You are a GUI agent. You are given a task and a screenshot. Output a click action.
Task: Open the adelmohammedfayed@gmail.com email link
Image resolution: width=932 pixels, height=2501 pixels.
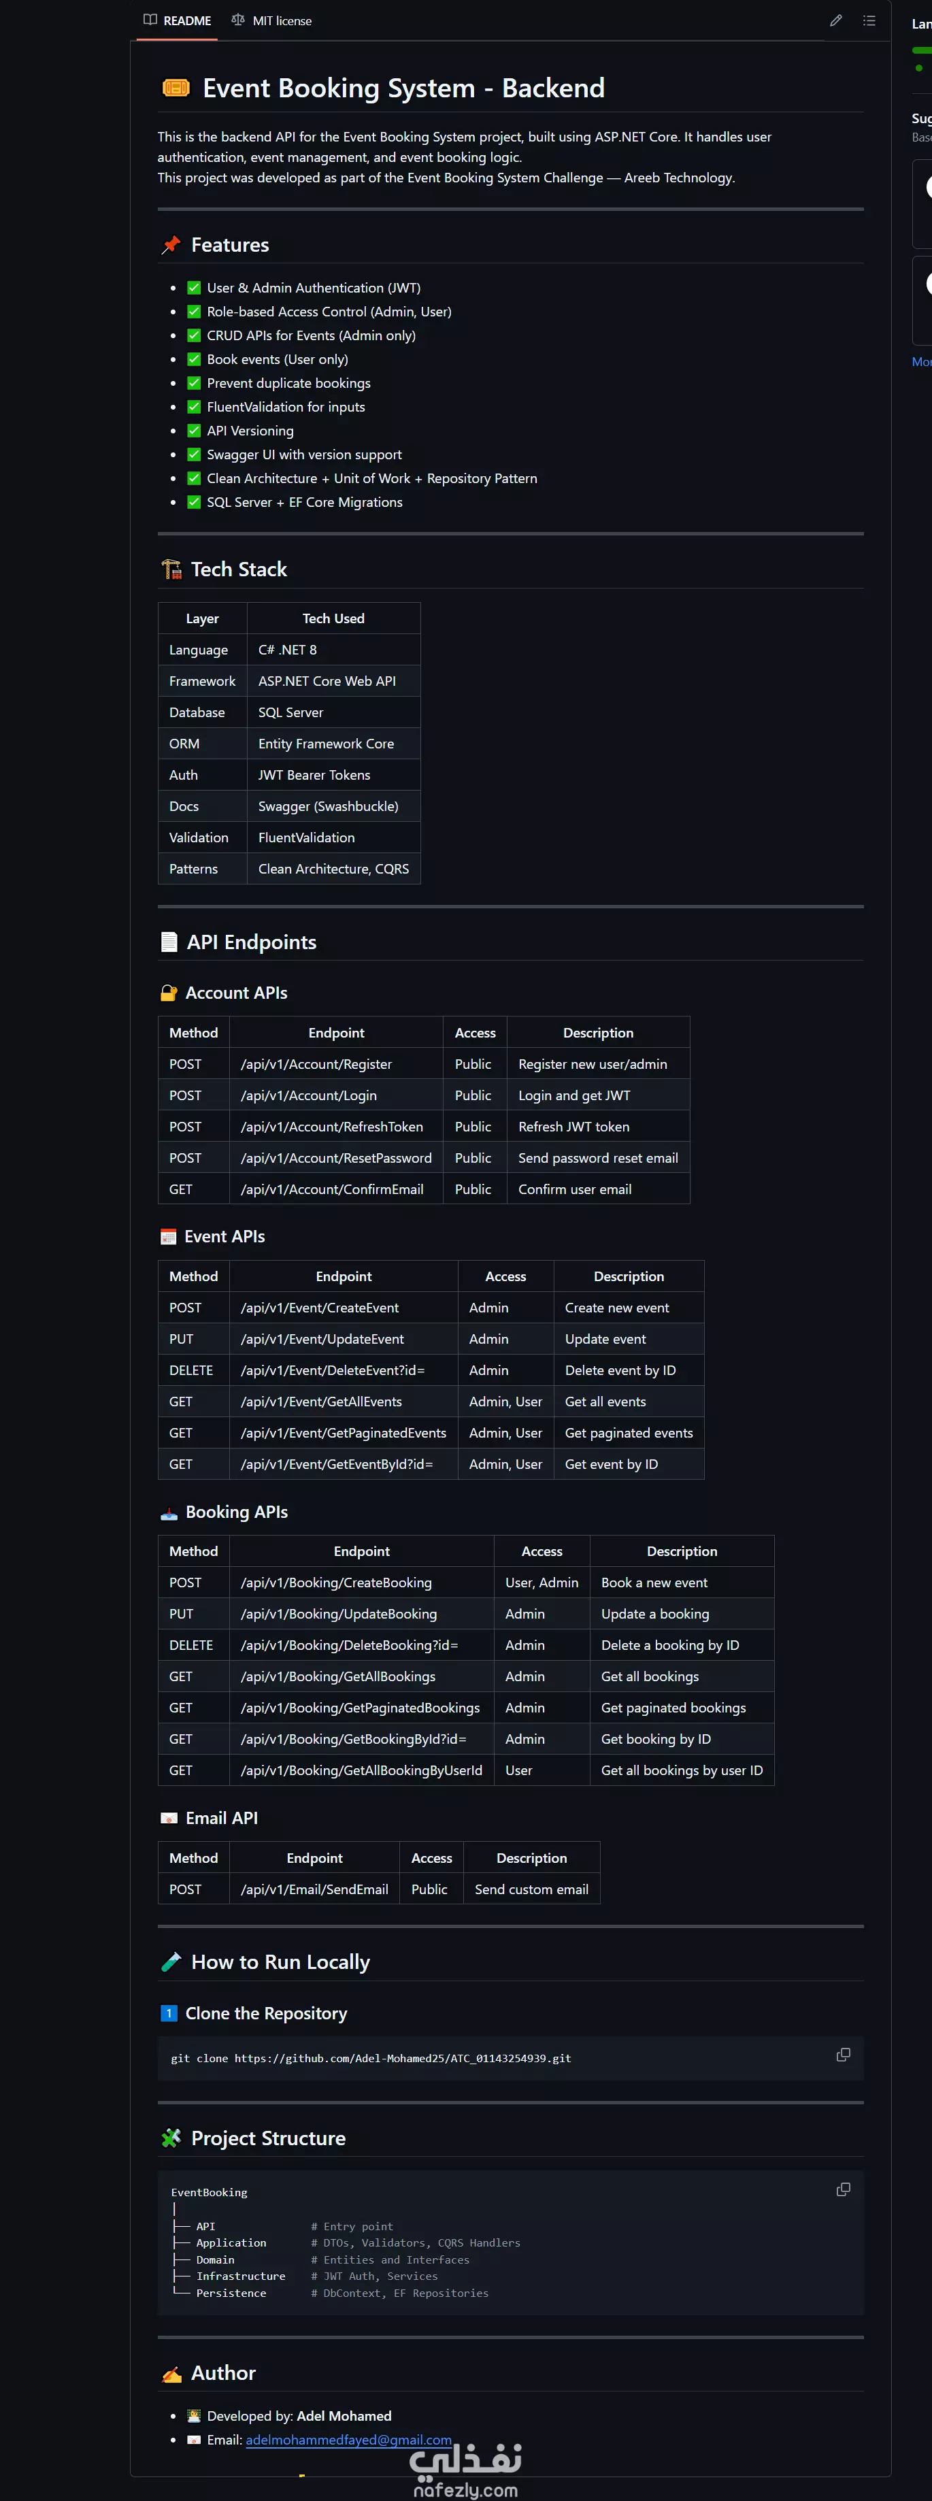click(x=348, y=2439)
